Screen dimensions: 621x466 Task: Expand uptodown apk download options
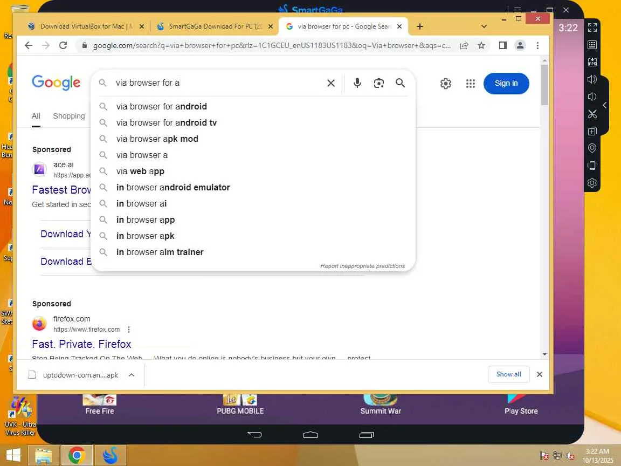[132, 374]
